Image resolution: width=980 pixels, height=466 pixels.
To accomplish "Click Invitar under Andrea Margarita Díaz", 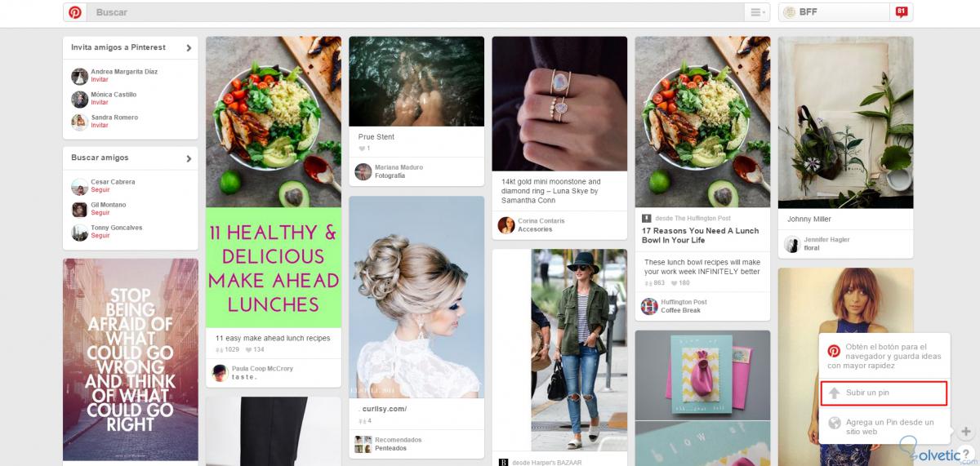I will click(x=100, y=79).
